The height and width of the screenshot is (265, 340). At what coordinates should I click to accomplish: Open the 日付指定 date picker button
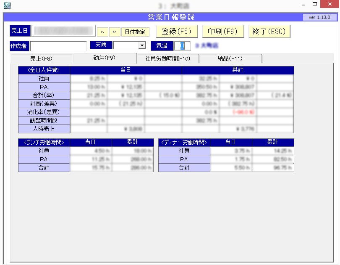(x=135, y=32)
